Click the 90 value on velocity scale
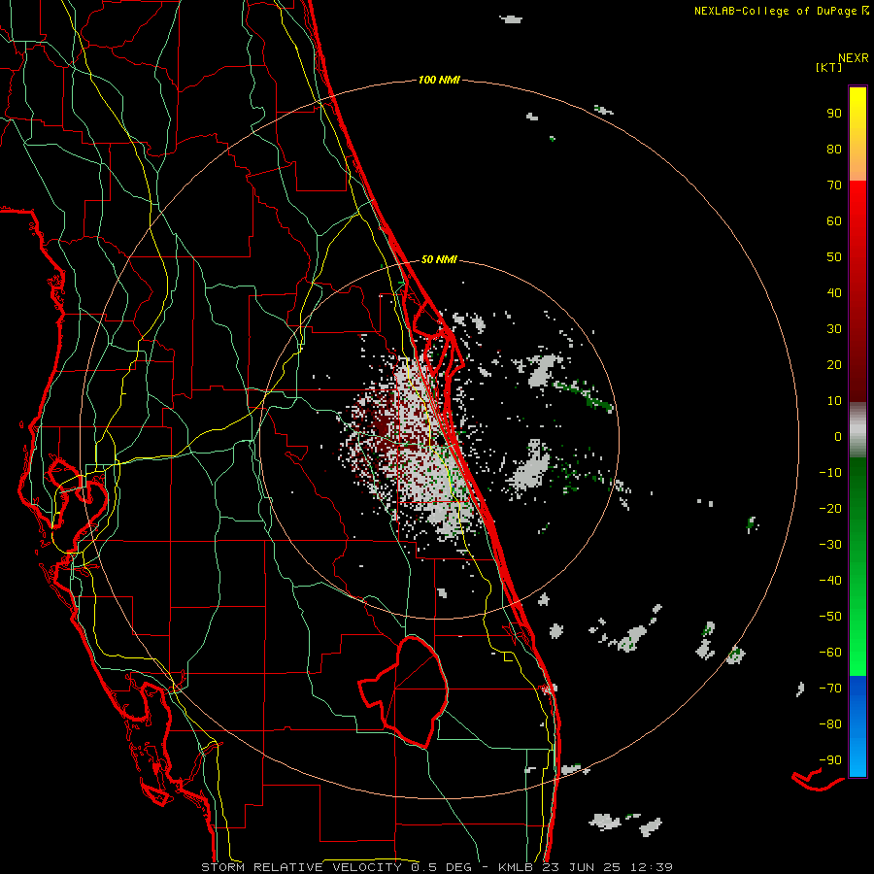874x874 pixels. point(834,114)
